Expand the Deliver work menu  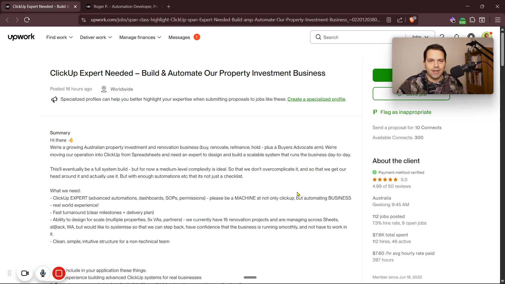96,37
